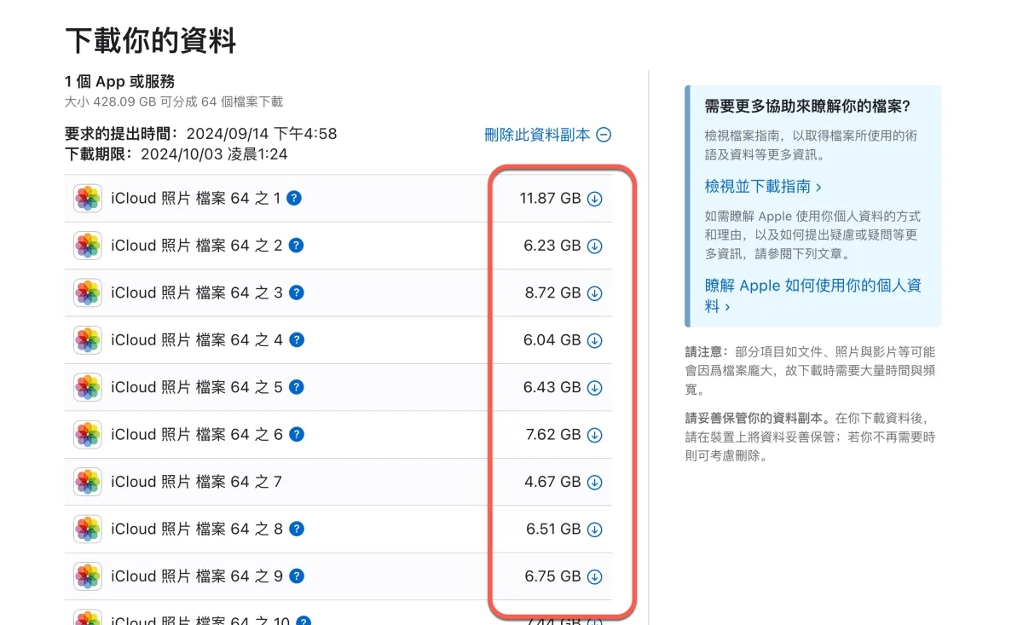Open help for file 64 之 3
The width and height of the screenshot is (1023, 625).
[x=297, y=292]
